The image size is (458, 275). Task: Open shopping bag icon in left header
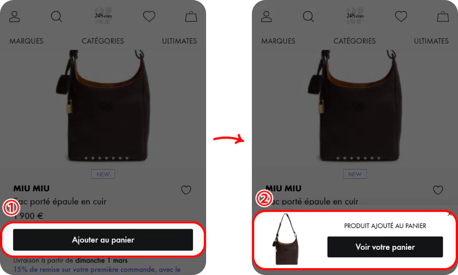coord(191,17)
